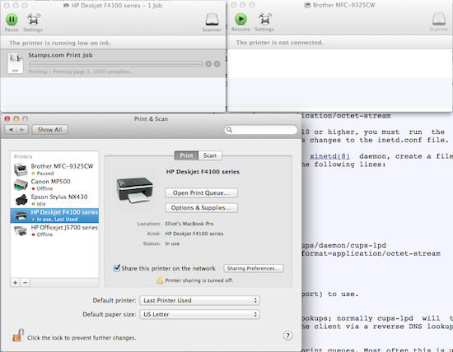Open Print & Scan help button

coord(287,336)
